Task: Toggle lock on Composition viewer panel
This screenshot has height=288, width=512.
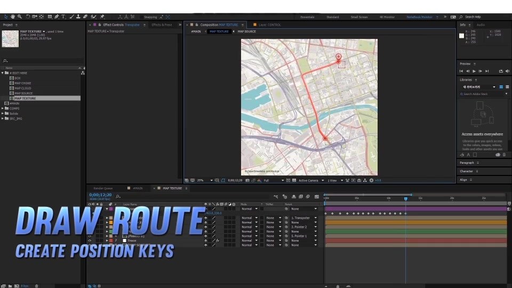Action: pos(197,25)
